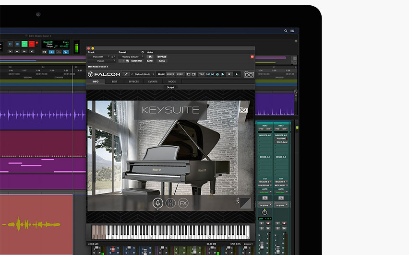Image resolution: width=409 pixels, height=255 pixels.
Task: Click the green play button in Pro Tools transport
Action: 24,44
